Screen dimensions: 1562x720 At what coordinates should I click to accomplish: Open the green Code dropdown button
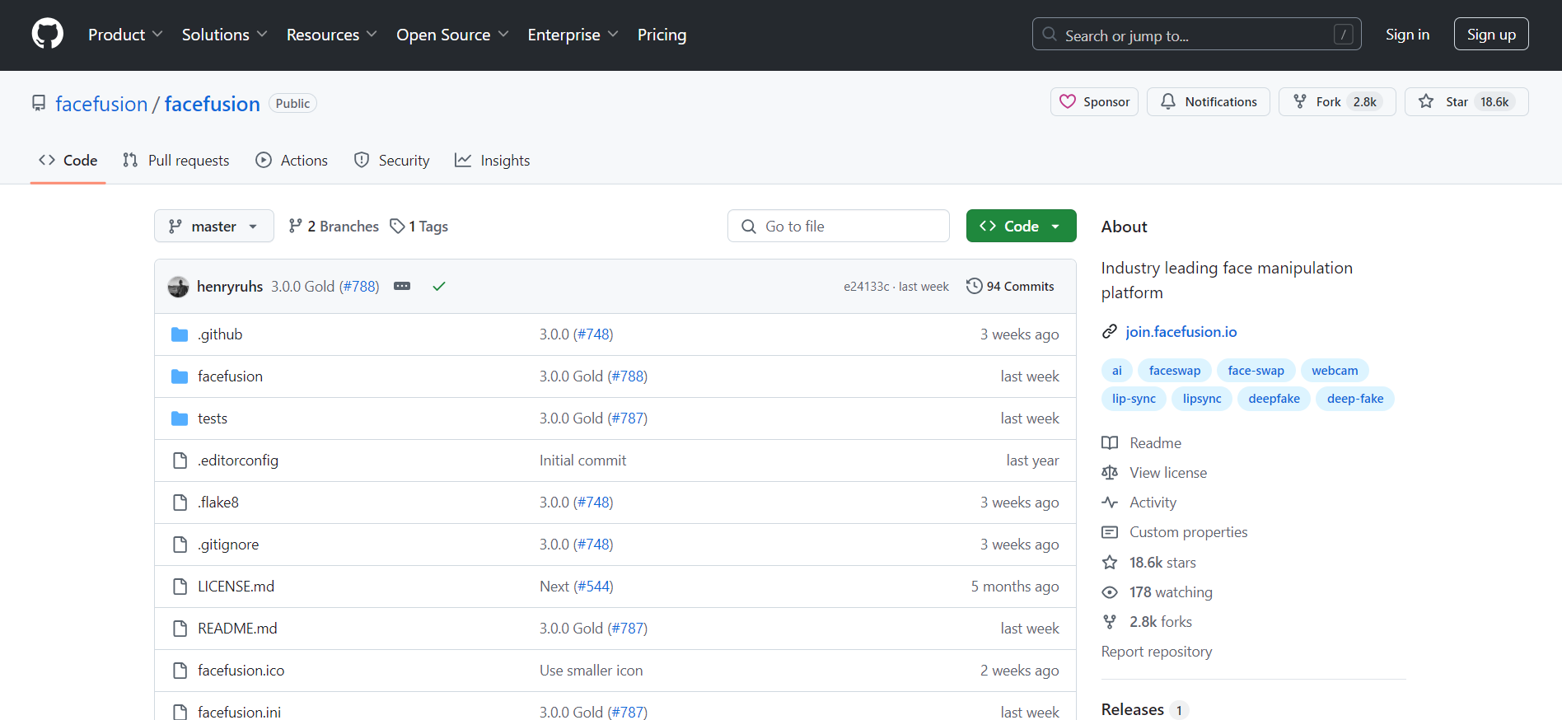(1021, 226)
